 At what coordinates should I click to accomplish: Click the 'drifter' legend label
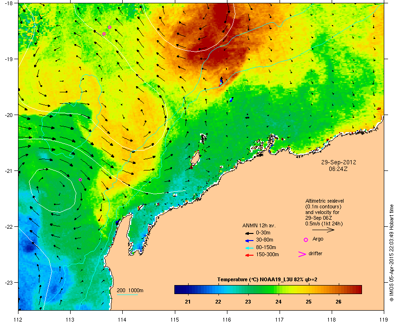pyautogui.click(x=316, y=253)
